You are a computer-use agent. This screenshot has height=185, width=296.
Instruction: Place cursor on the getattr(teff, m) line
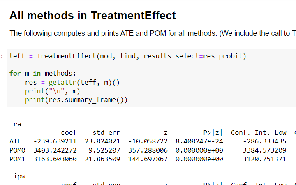(x=72, y=82)
